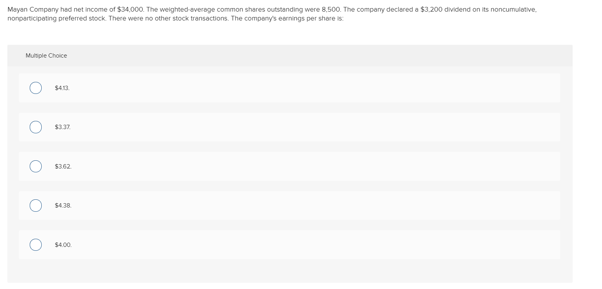Select the radio button for $3.37
The height and width of the screenshot is (289, 602).
coord(36,127)
